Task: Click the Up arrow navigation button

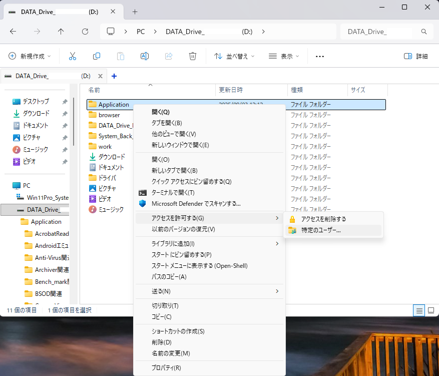Action: (x=61, y=32)
